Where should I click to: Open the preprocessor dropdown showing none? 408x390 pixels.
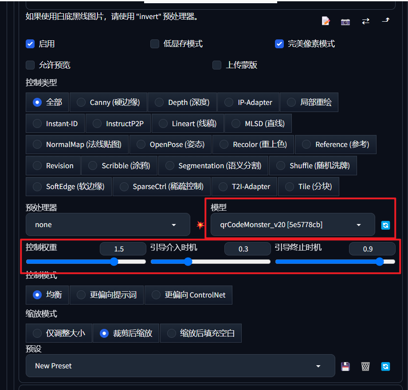click(106, 224)
